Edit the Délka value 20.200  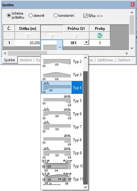tap(28, 43)
